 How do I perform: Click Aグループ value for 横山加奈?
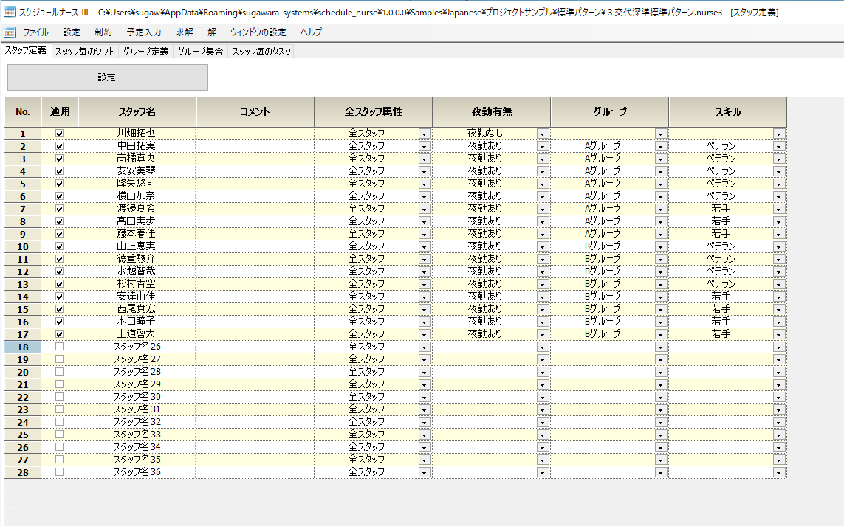point(603,195)
